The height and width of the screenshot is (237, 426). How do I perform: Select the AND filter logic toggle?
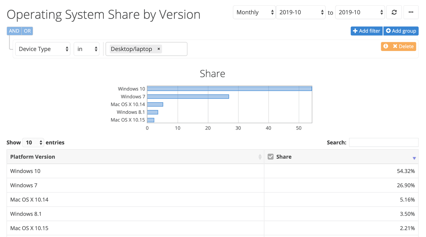[14, 31]
